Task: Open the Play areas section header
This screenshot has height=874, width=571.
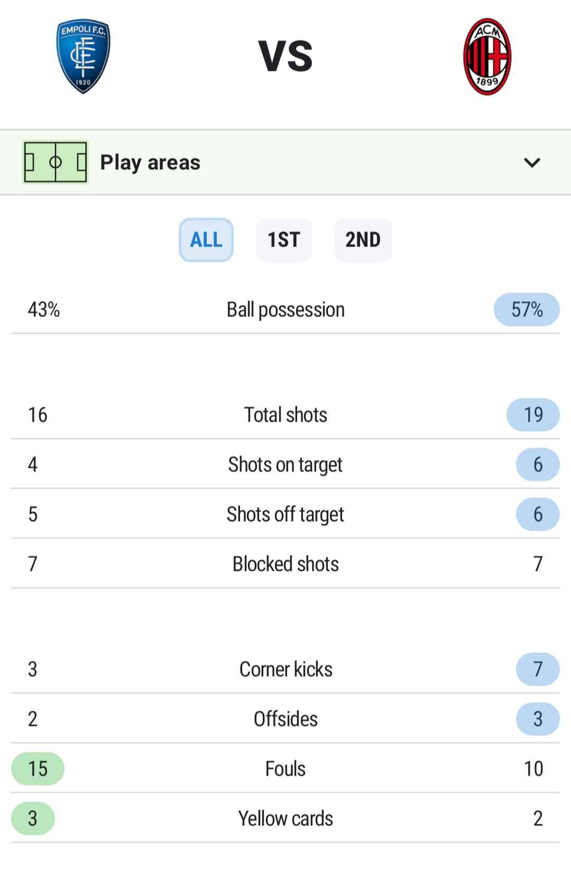Action: coord(285,162)
